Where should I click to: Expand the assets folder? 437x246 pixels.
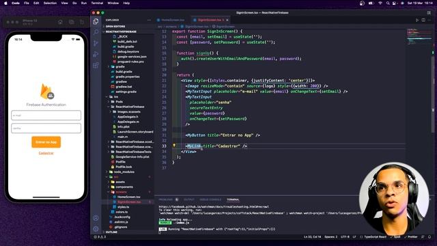120,182
